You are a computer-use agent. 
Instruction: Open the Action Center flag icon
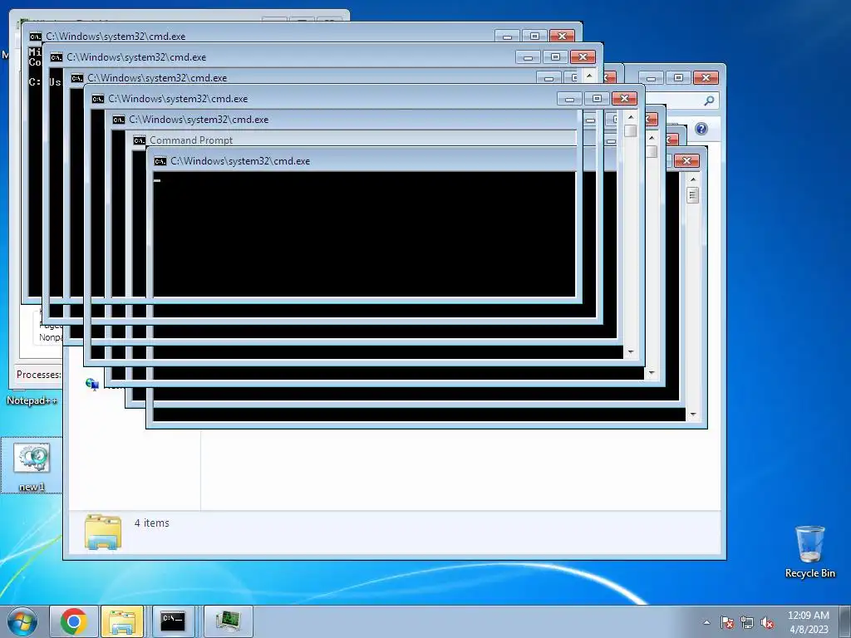727,622
